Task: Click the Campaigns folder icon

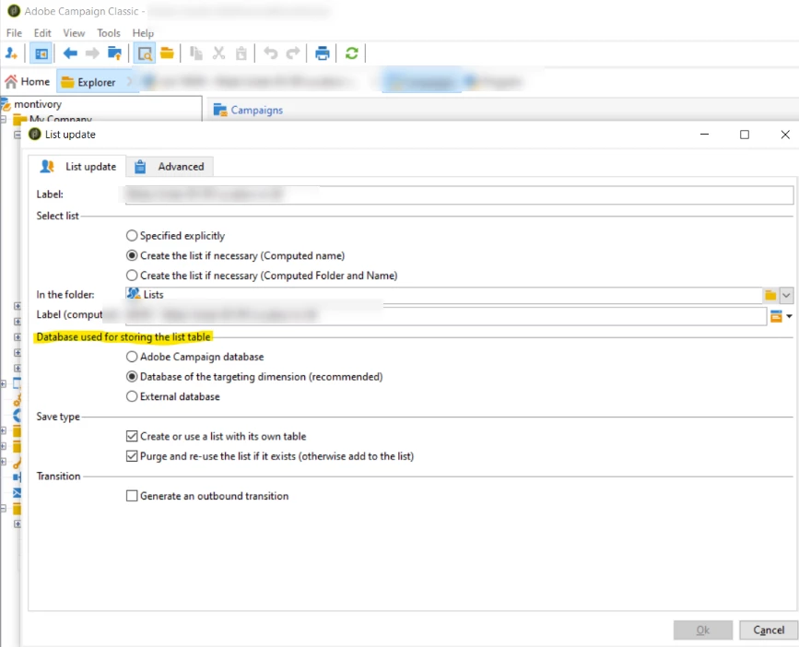Action: [x=219, y=110]
